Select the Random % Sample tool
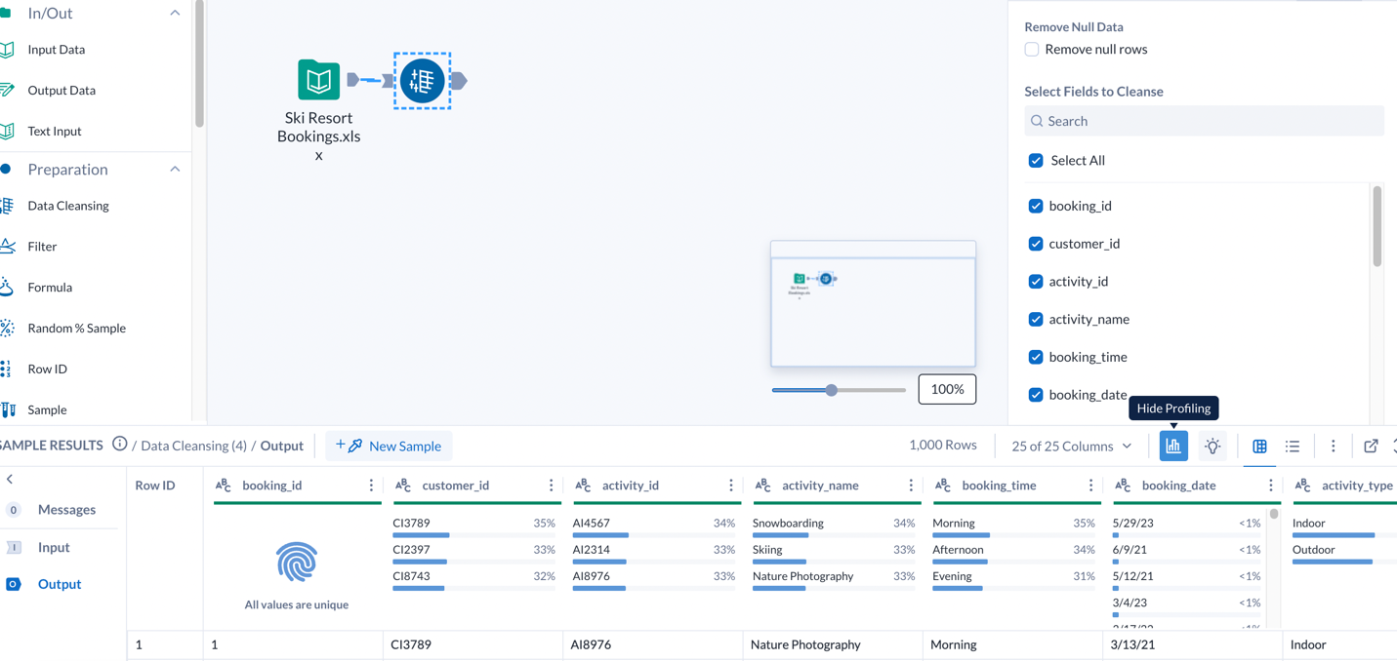The height and width of the screenshot is (661, 1397). pos(76,328)
